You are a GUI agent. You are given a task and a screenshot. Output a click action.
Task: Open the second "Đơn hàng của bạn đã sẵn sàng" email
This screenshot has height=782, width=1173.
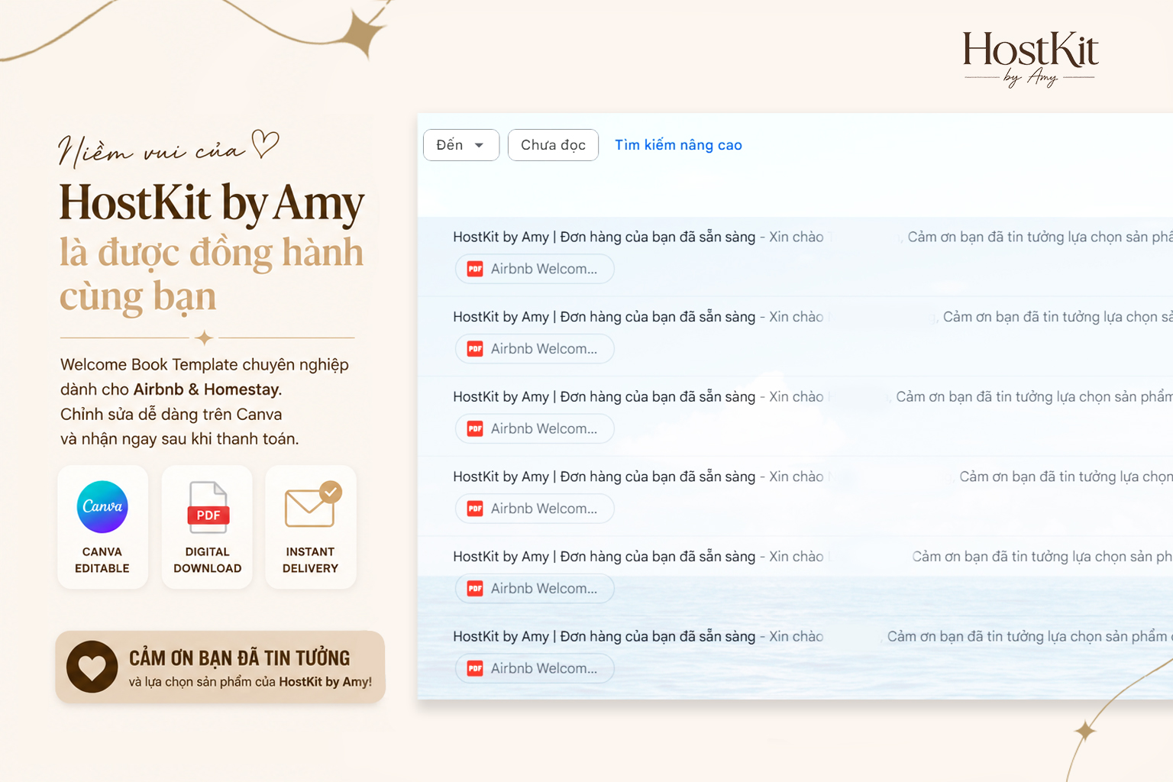tap(795, 337)
